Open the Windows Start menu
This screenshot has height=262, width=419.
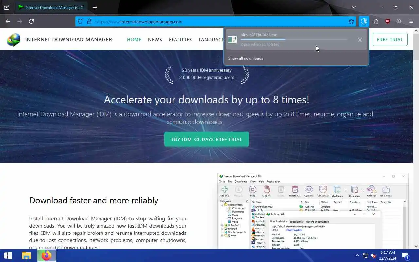coord(8,255)
